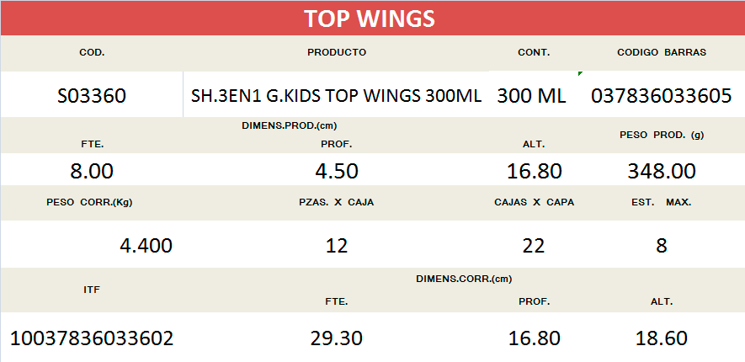Click the COD. column header

[91, 52]
